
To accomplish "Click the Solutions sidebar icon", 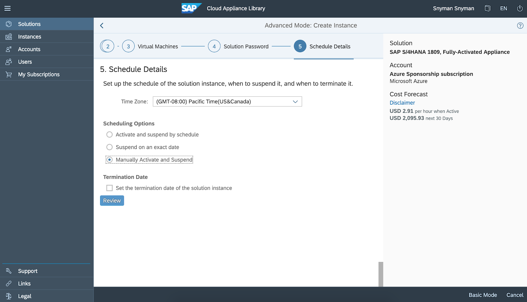I will tap(9, 24).
